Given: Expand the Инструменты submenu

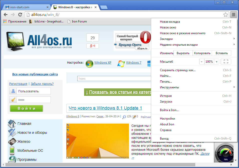Looking at the screenshot, I should 194,87.
